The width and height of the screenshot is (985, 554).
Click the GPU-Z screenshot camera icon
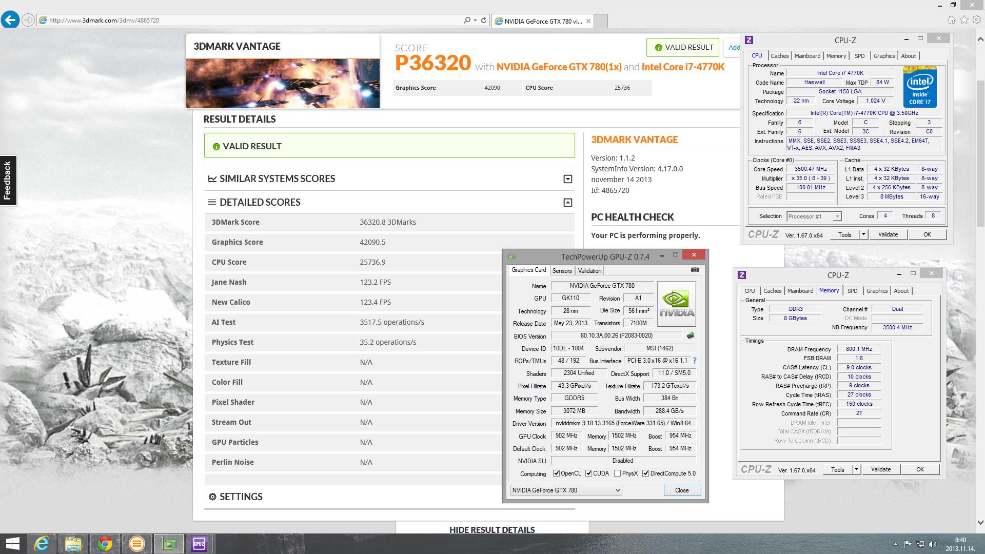click(695, 270)
